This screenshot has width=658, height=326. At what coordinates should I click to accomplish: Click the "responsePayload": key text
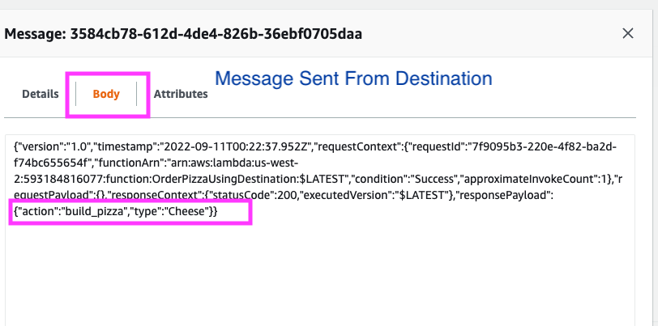(x=505, y=195)
